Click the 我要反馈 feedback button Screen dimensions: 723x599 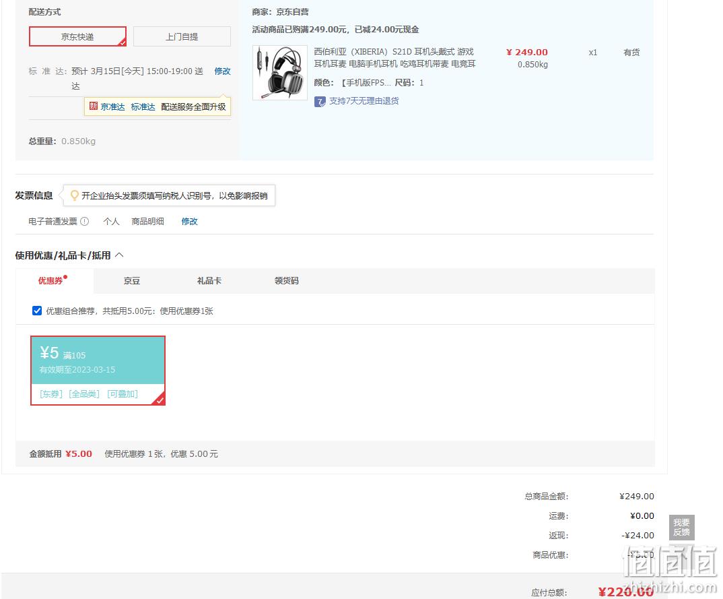pos(681,527)
